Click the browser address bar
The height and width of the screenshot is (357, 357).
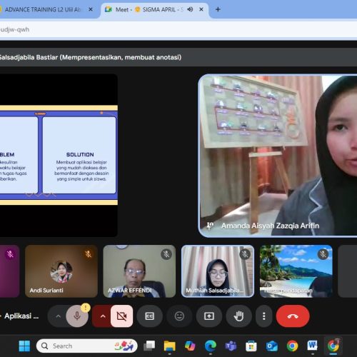tap(178, 29)
